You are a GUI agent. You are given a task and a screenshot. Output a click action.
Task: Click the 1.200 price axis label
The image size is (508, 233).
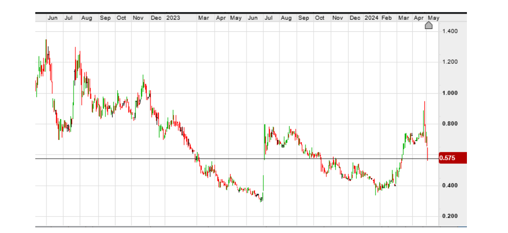[x=450, y=62]
